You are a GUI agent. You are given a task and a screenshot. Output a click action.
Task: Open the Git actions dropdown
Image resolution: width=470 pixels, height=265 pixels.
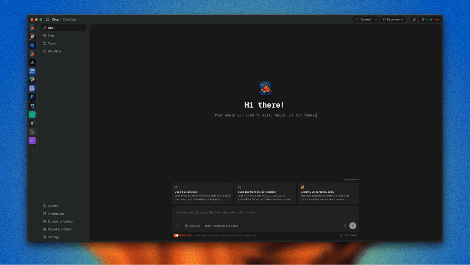(x=393, y=19)
